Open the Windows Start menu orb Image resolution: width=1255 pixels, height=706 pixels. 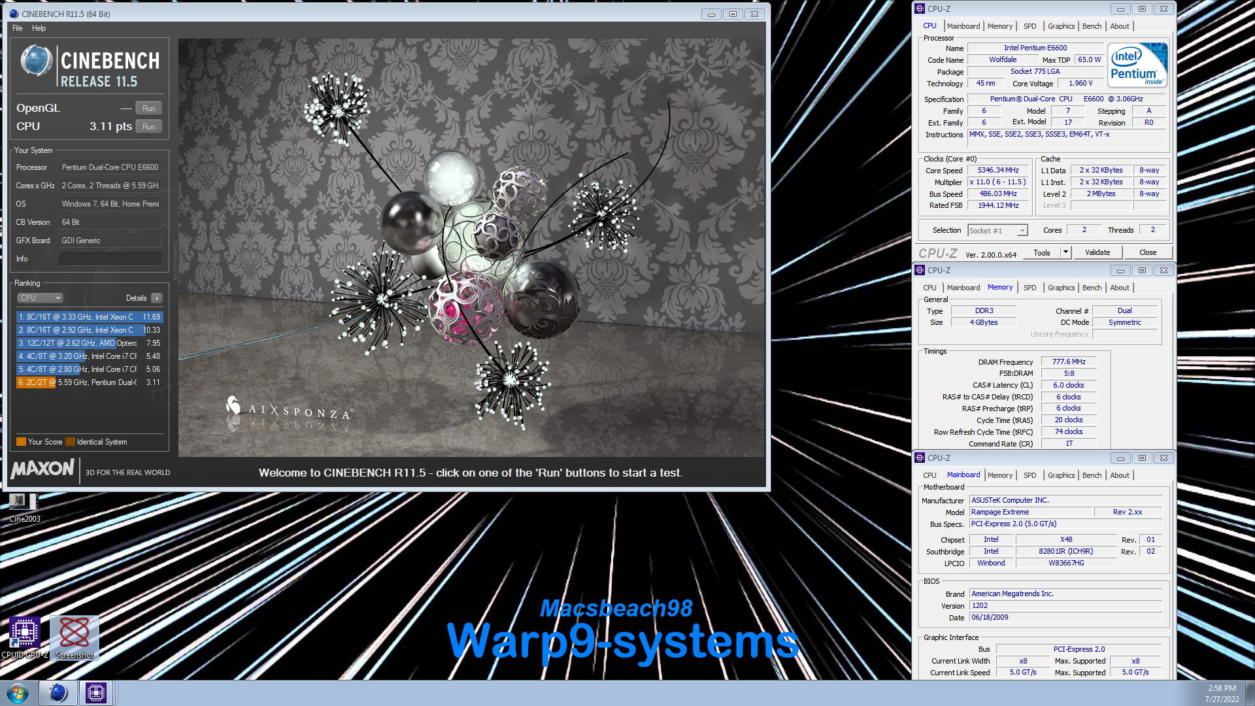coord(18,693)
